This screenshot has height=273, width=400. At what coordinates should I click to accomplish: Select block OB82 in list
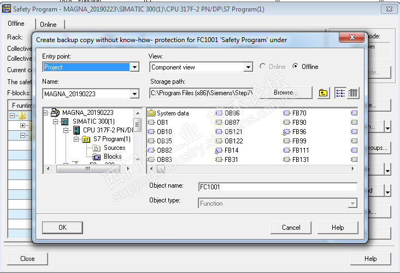pyautogui.click(x=160, y=150)
